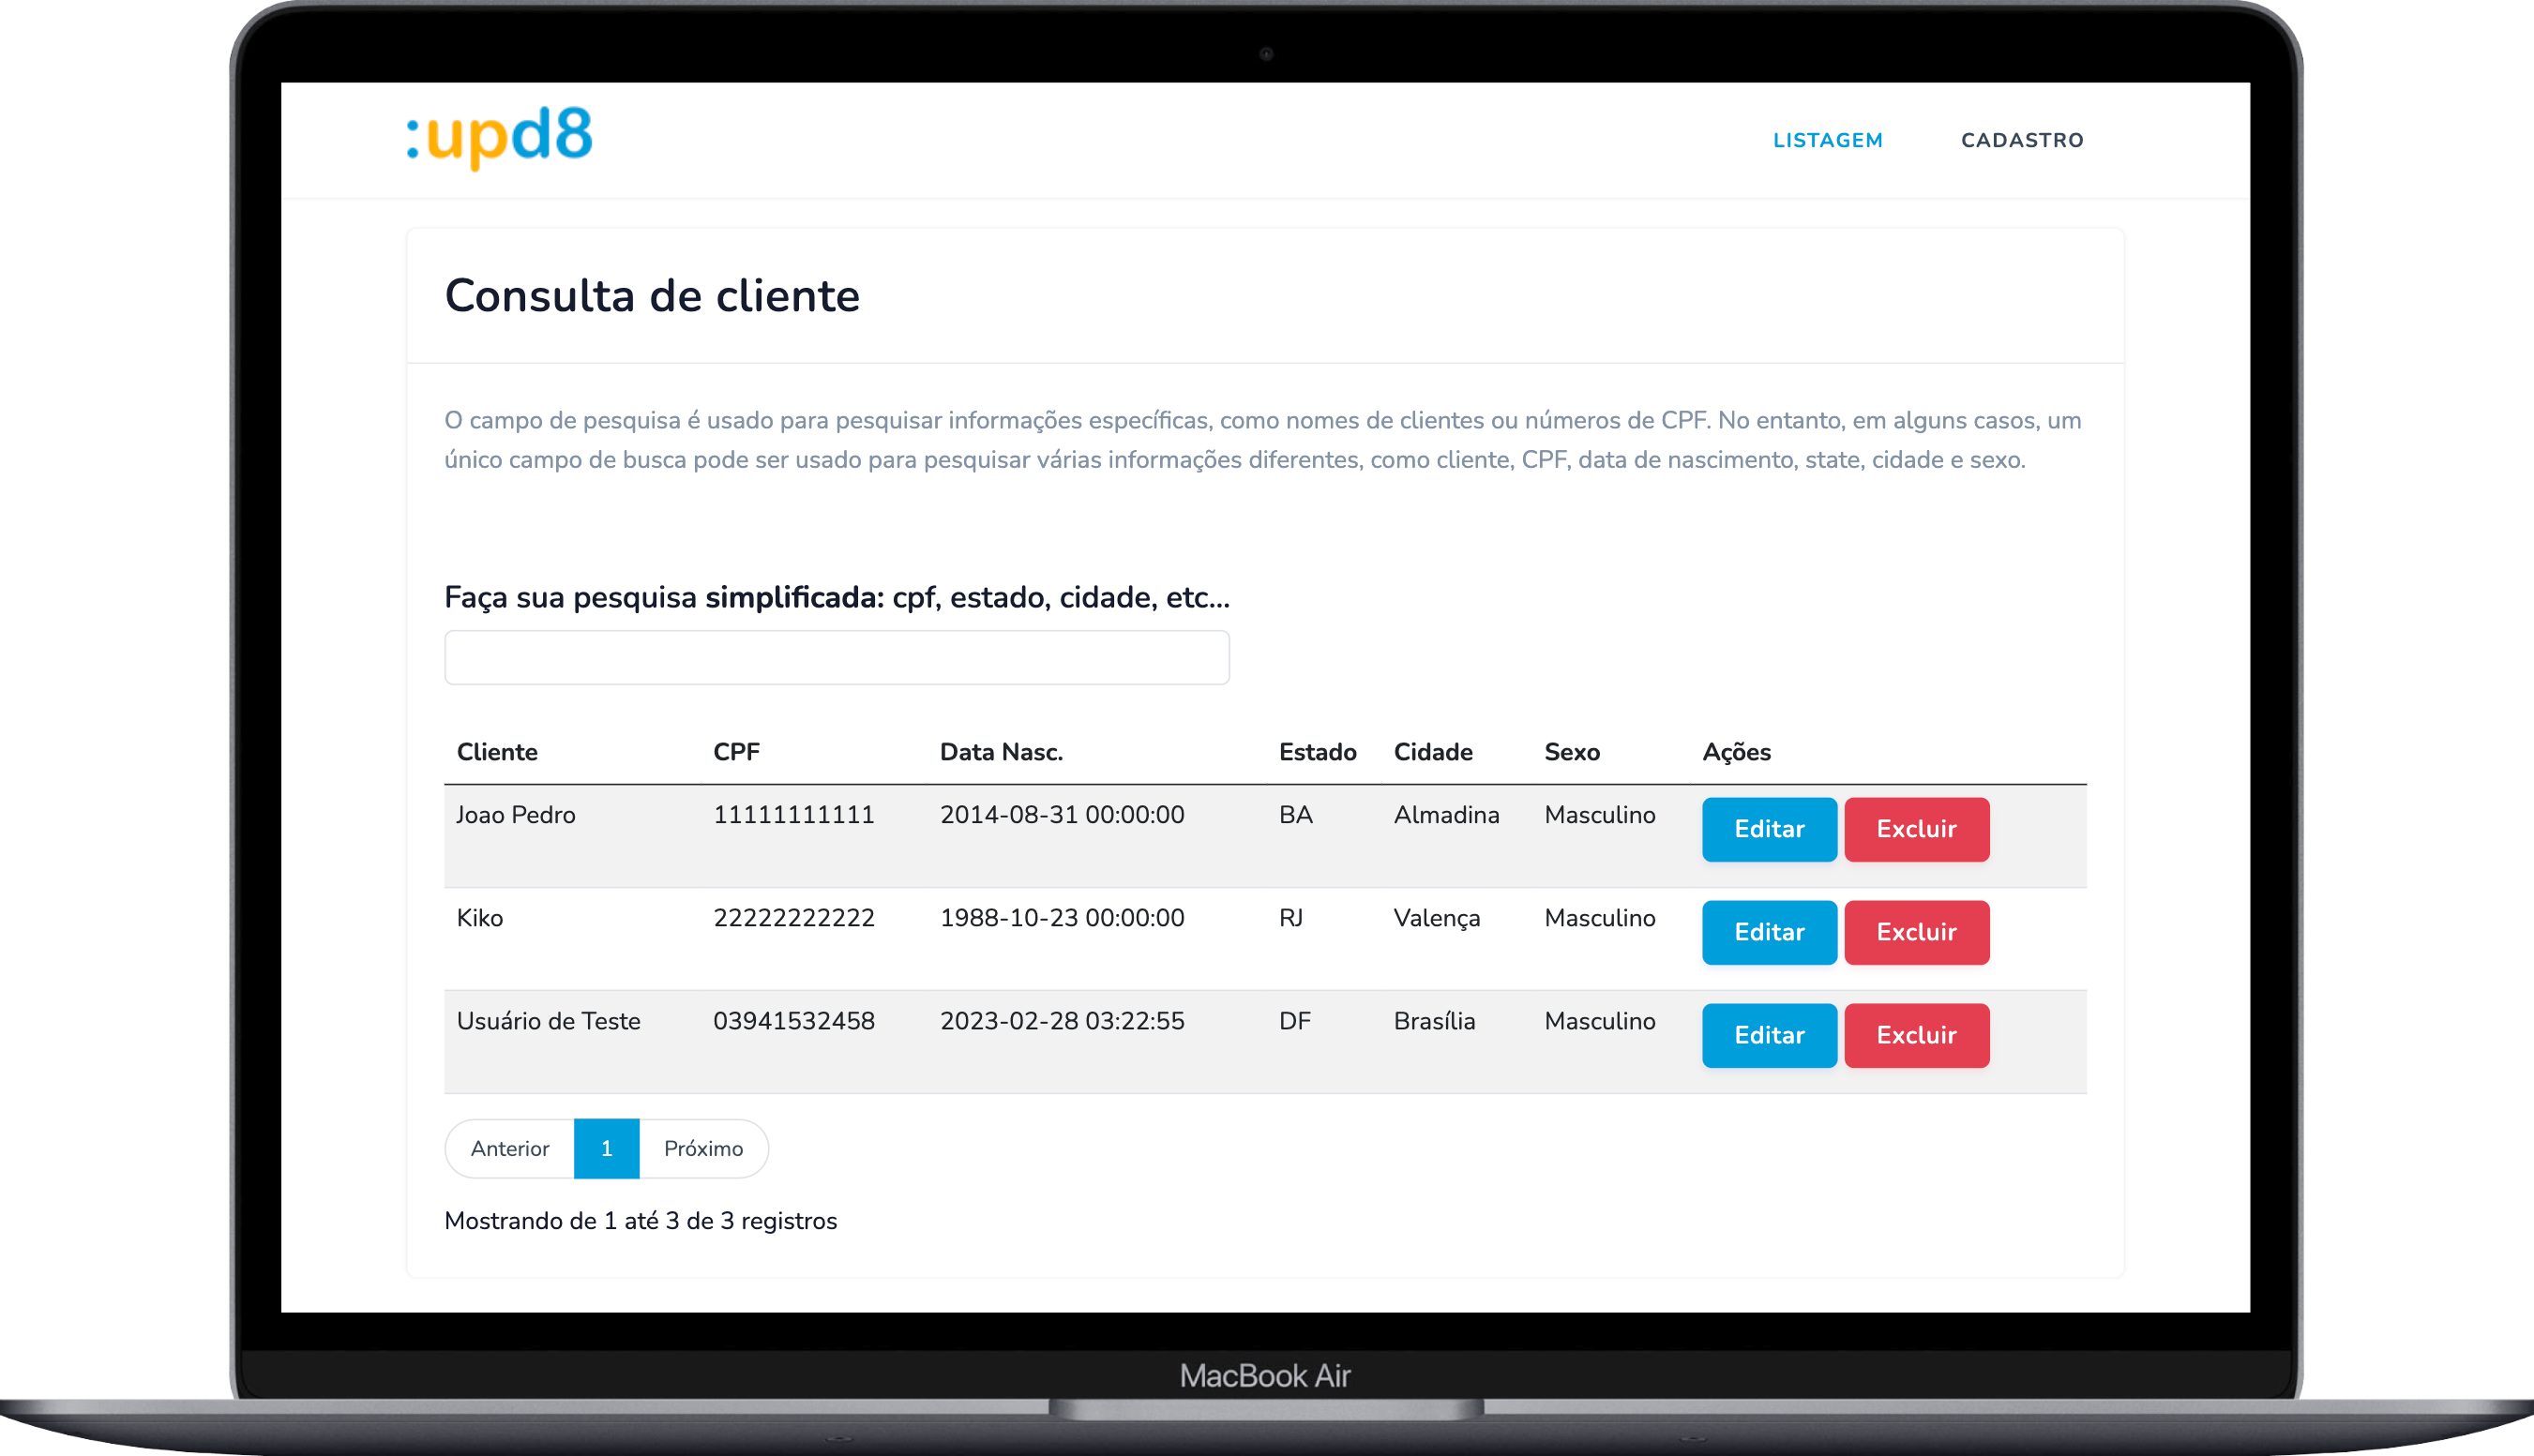The image size is (2534, 1456).
Task: Edit the Joao Pedro record
Action: click(x=1768, y=829)
